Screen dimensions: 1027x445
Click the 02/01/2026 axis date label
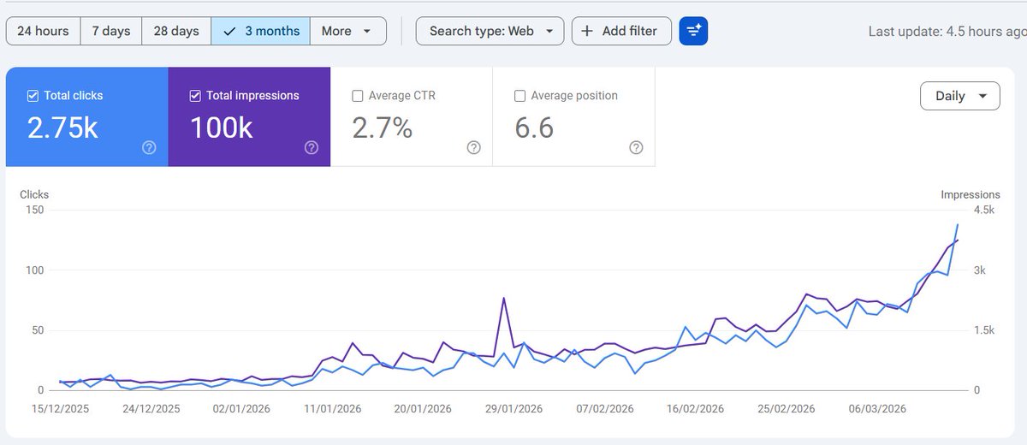240,409
